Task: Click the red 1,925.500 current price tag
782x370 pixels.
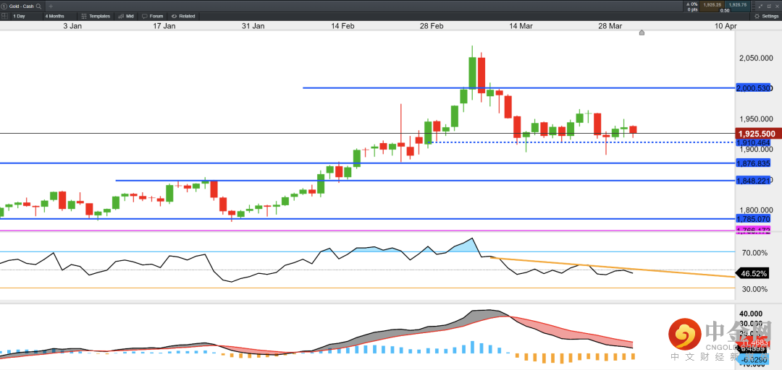Action: 757,134
